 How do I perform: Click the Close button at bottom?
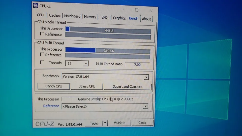coord(142,123)
